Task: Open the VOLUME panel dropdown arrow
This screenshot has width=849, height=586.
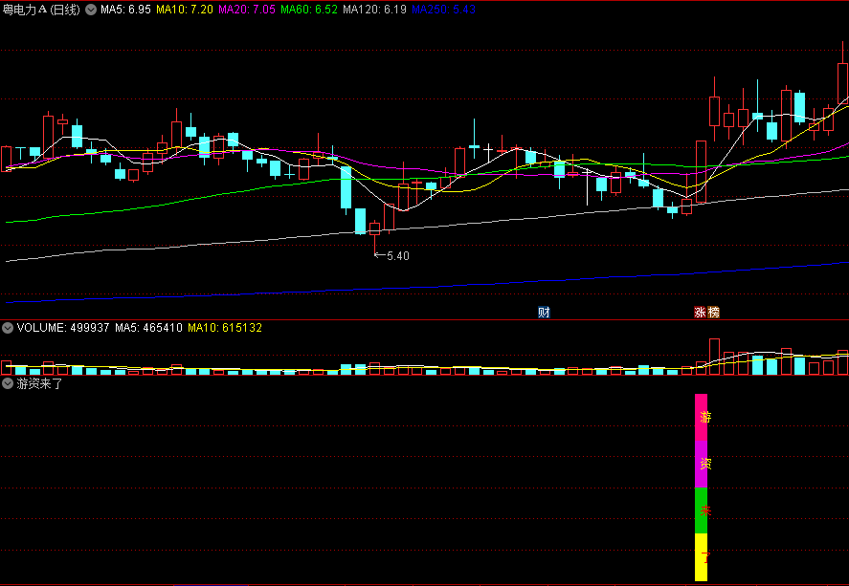Action: pyautogui.click(x=8, y=328)
